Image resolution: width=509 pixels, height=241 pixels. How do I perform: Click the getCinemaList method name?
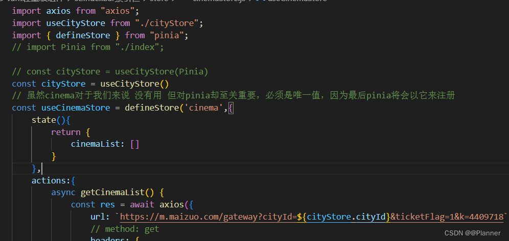point(112,193)
